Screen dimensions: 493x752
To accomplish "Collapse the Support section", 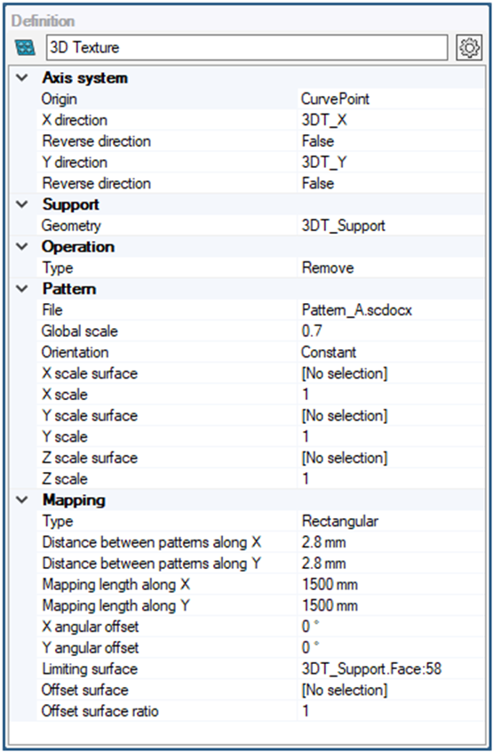I will pos(22,204).
